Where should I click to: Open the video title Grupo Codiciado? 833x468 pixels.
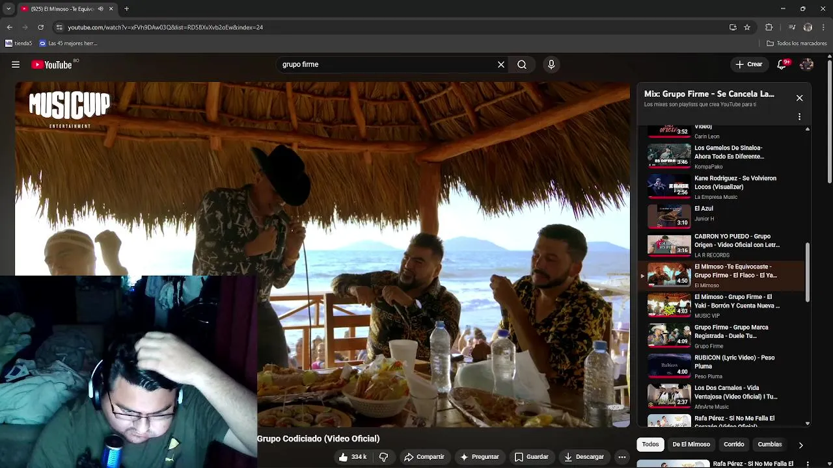318,439
